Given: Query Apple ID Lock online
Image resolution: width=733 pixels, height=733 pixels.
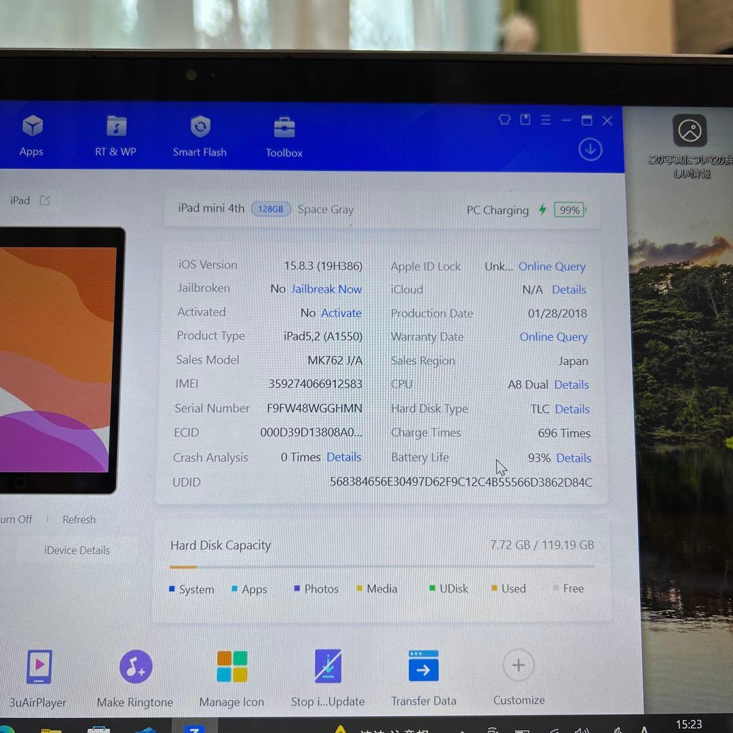Looking at the screenshot, I should coord(551,267).
